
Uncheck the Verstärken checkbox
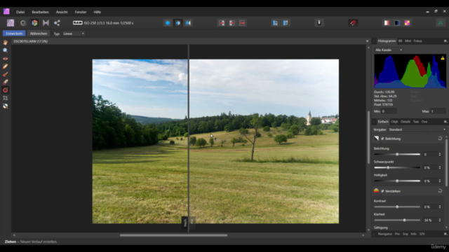[x=382, y=191]
